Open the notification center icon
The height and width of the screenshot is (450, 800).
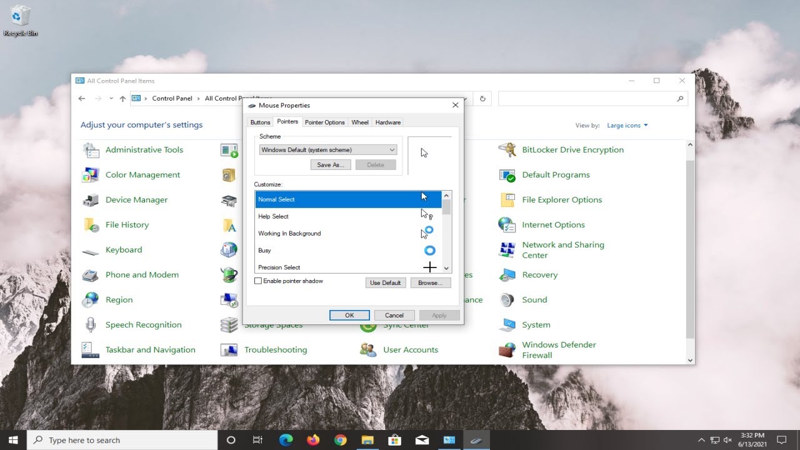tap(781, 440)
